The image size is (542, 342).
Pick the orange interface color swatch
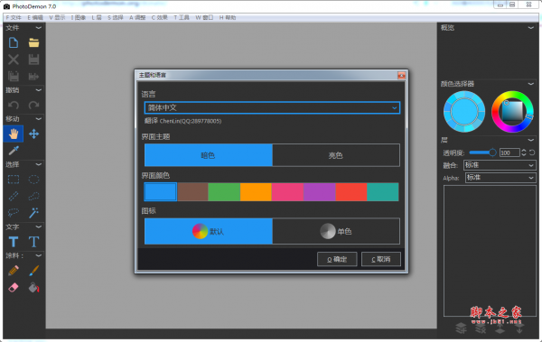pos(256,191)
